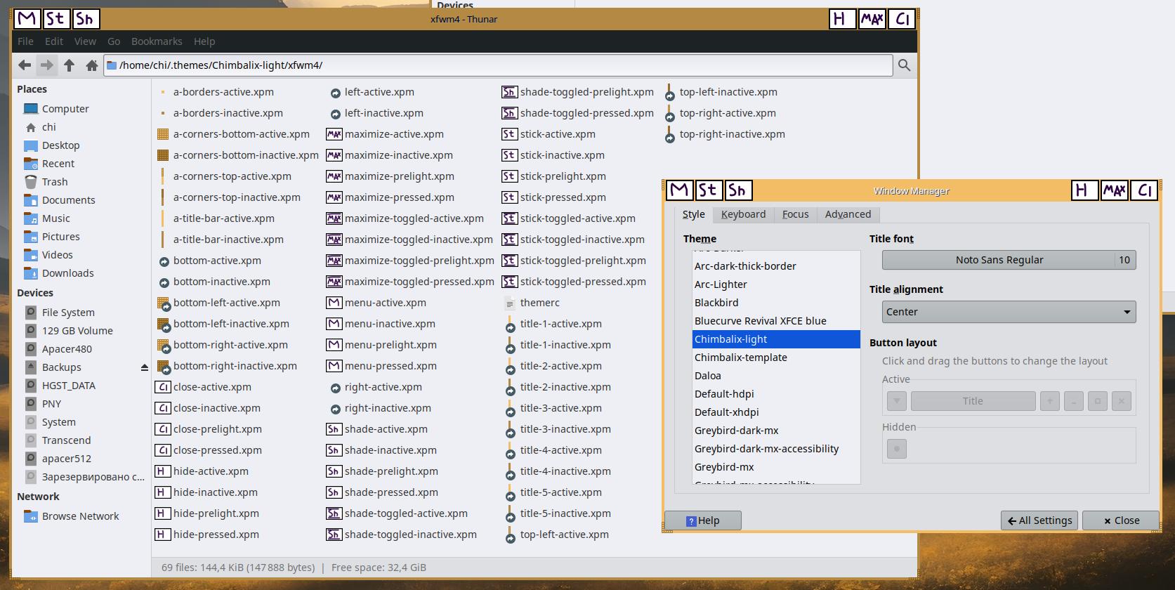This screenshot has width=1175, height=590.
Task: Open the Go menu in Thunar
Action: click(x=114, y=41)
